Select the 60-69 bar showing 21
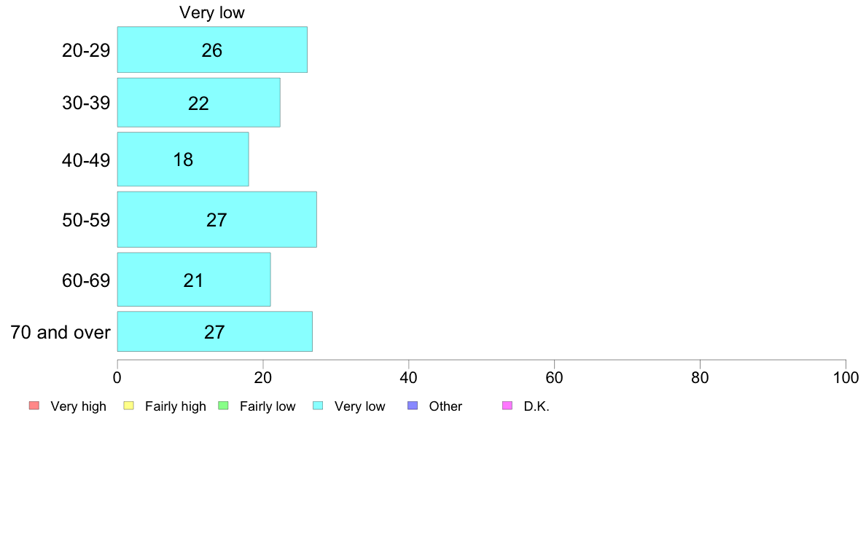This screenshot has width=866, height=536. pos(194,280)
